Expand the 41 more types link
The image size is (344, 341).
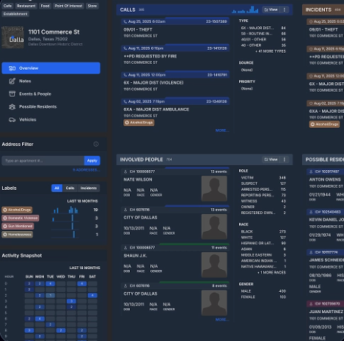[271, 51]
